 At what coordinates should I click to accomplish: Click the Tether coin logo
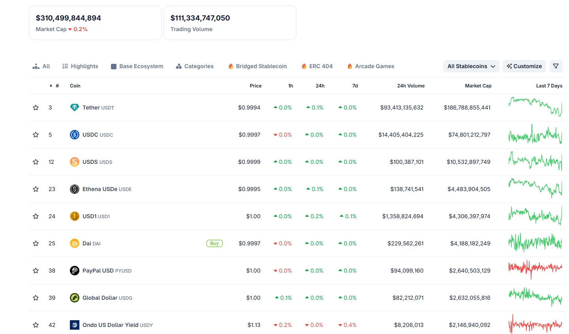point(75,108)
